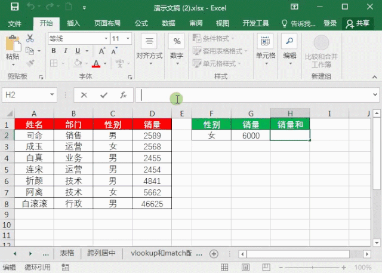Switch to the 数据 Data tab
This screenshot has width=382, height=273.
click(168, 23)
